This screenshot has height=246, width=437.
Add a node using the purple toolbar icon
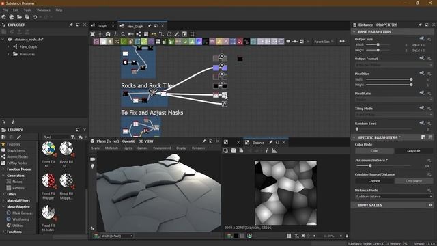pyautogui.click(x=151, y=42)
